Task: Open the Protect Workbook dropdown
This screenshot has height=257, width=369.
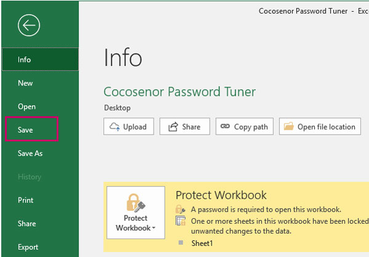Action: pyautogui.click(x=136, y=213)
